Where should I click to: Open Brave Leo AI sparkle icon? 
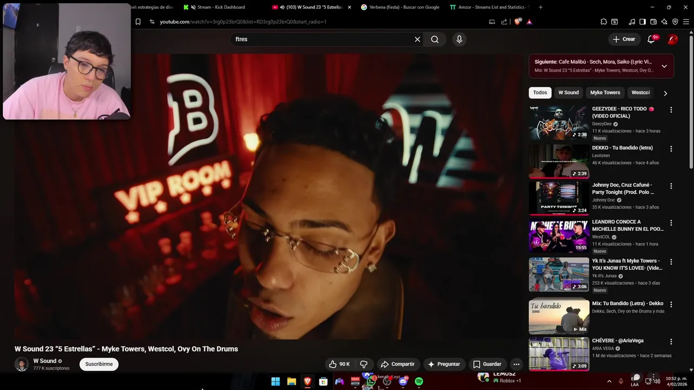coord(664,22)
